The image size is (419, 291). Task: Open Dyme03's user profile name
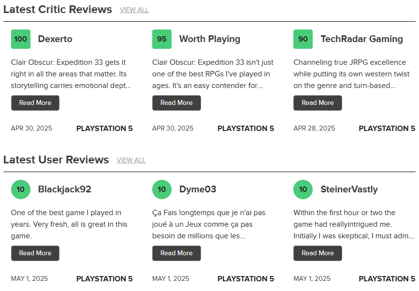point(198,189)
